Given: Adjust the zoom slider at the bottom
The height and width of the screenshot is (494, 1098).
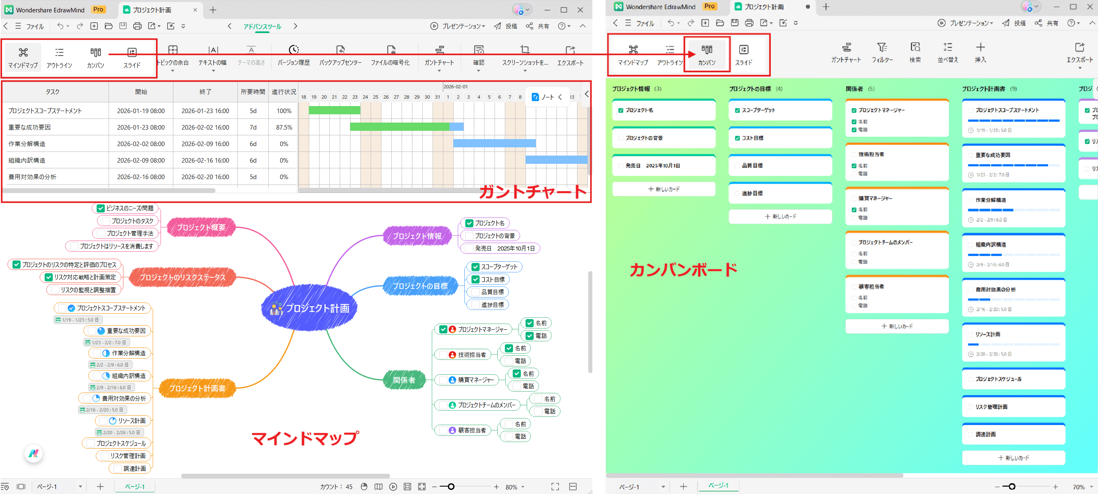Looking at the screenshot, I should (452, 486).
